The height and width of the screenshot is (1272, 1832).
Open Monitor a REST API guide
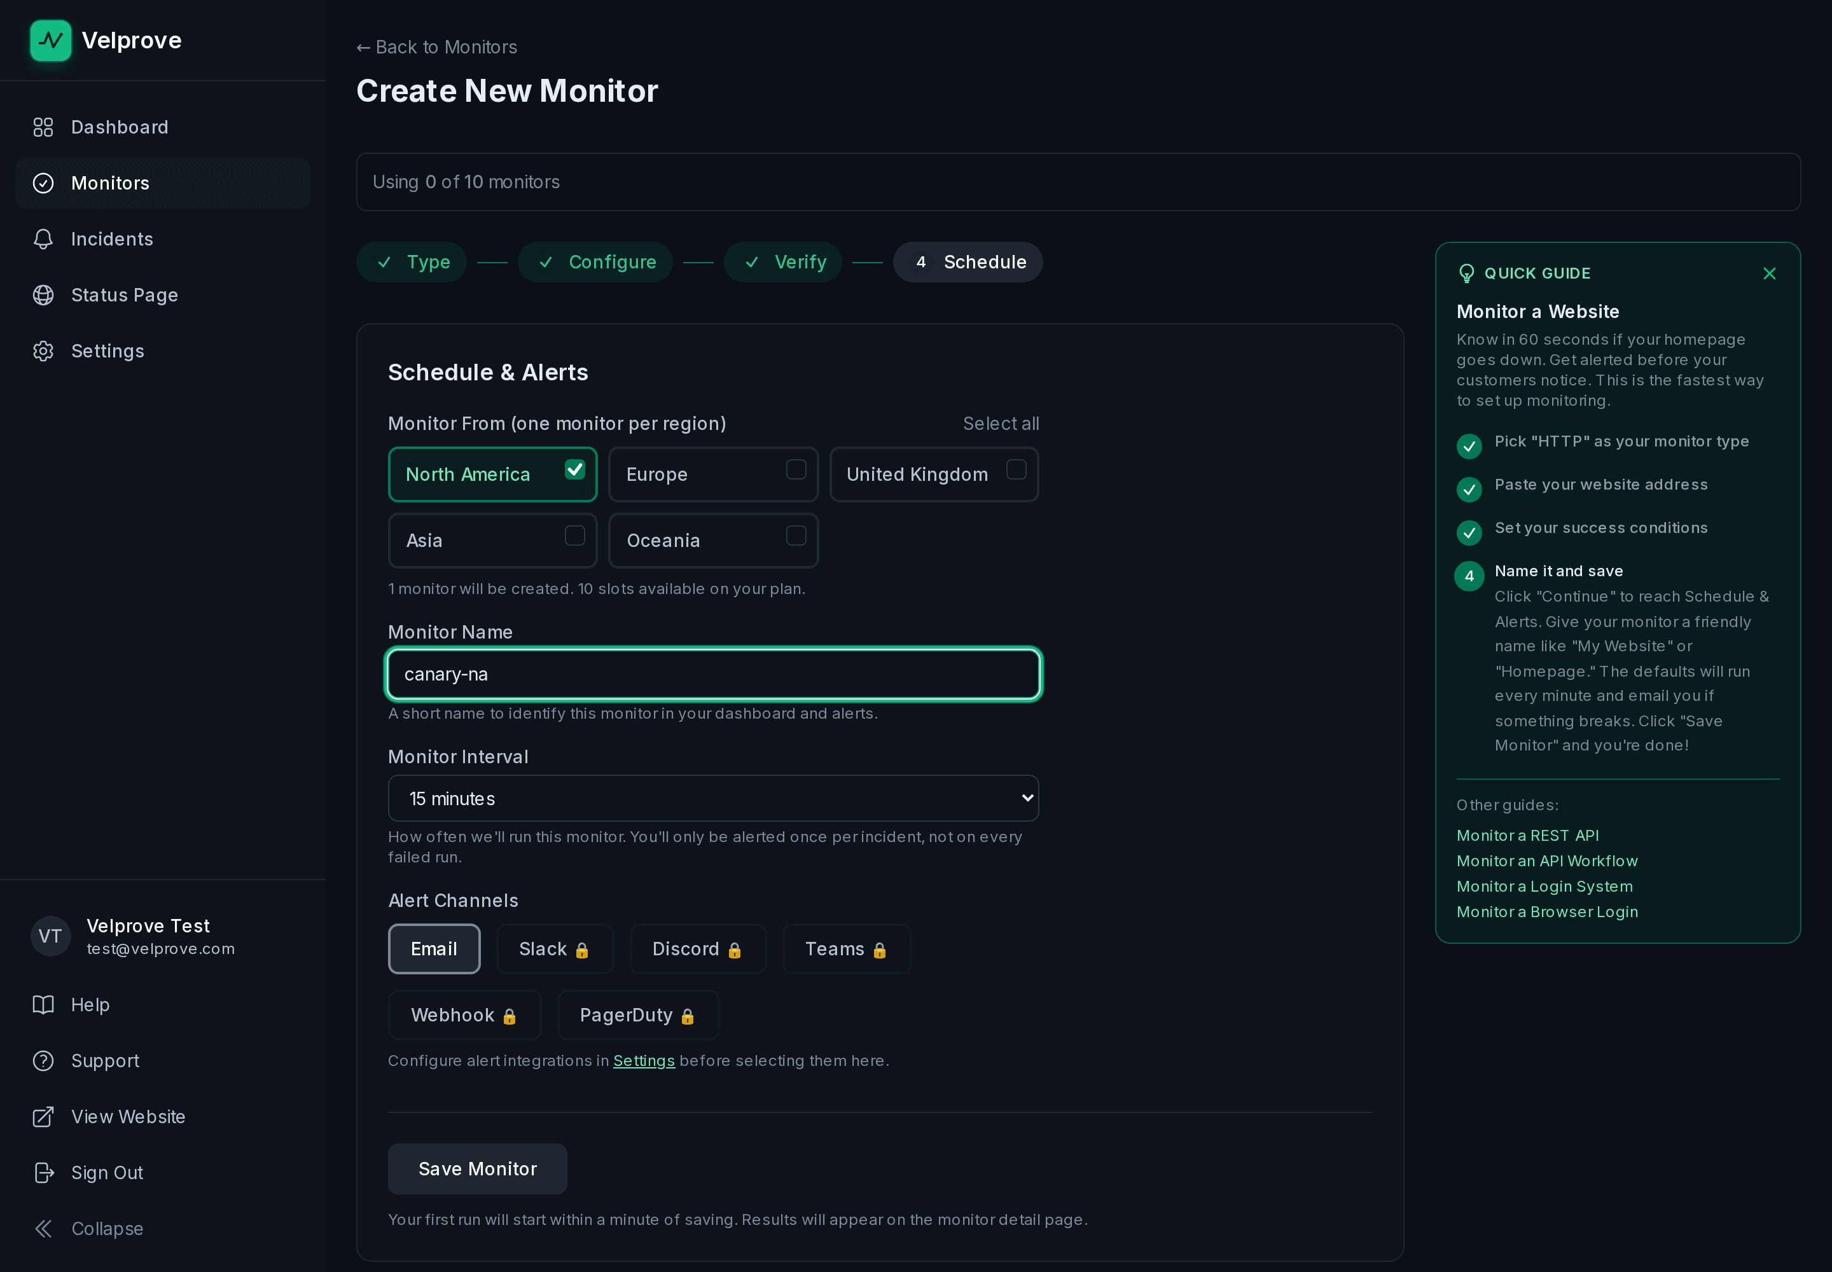click(1527, 835)
